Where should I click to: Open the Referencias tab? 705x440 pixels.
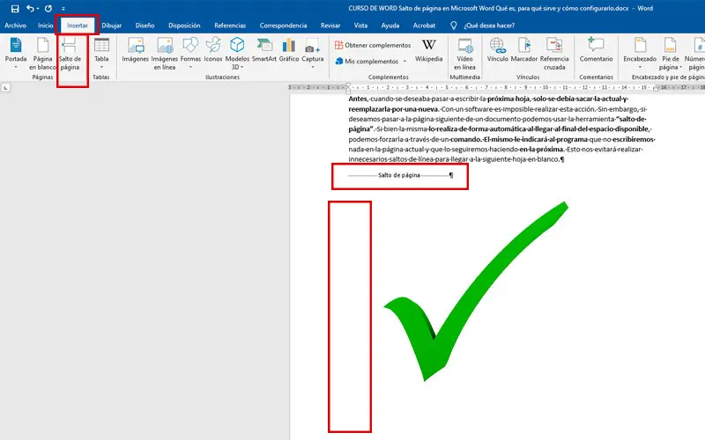[230, 26]
